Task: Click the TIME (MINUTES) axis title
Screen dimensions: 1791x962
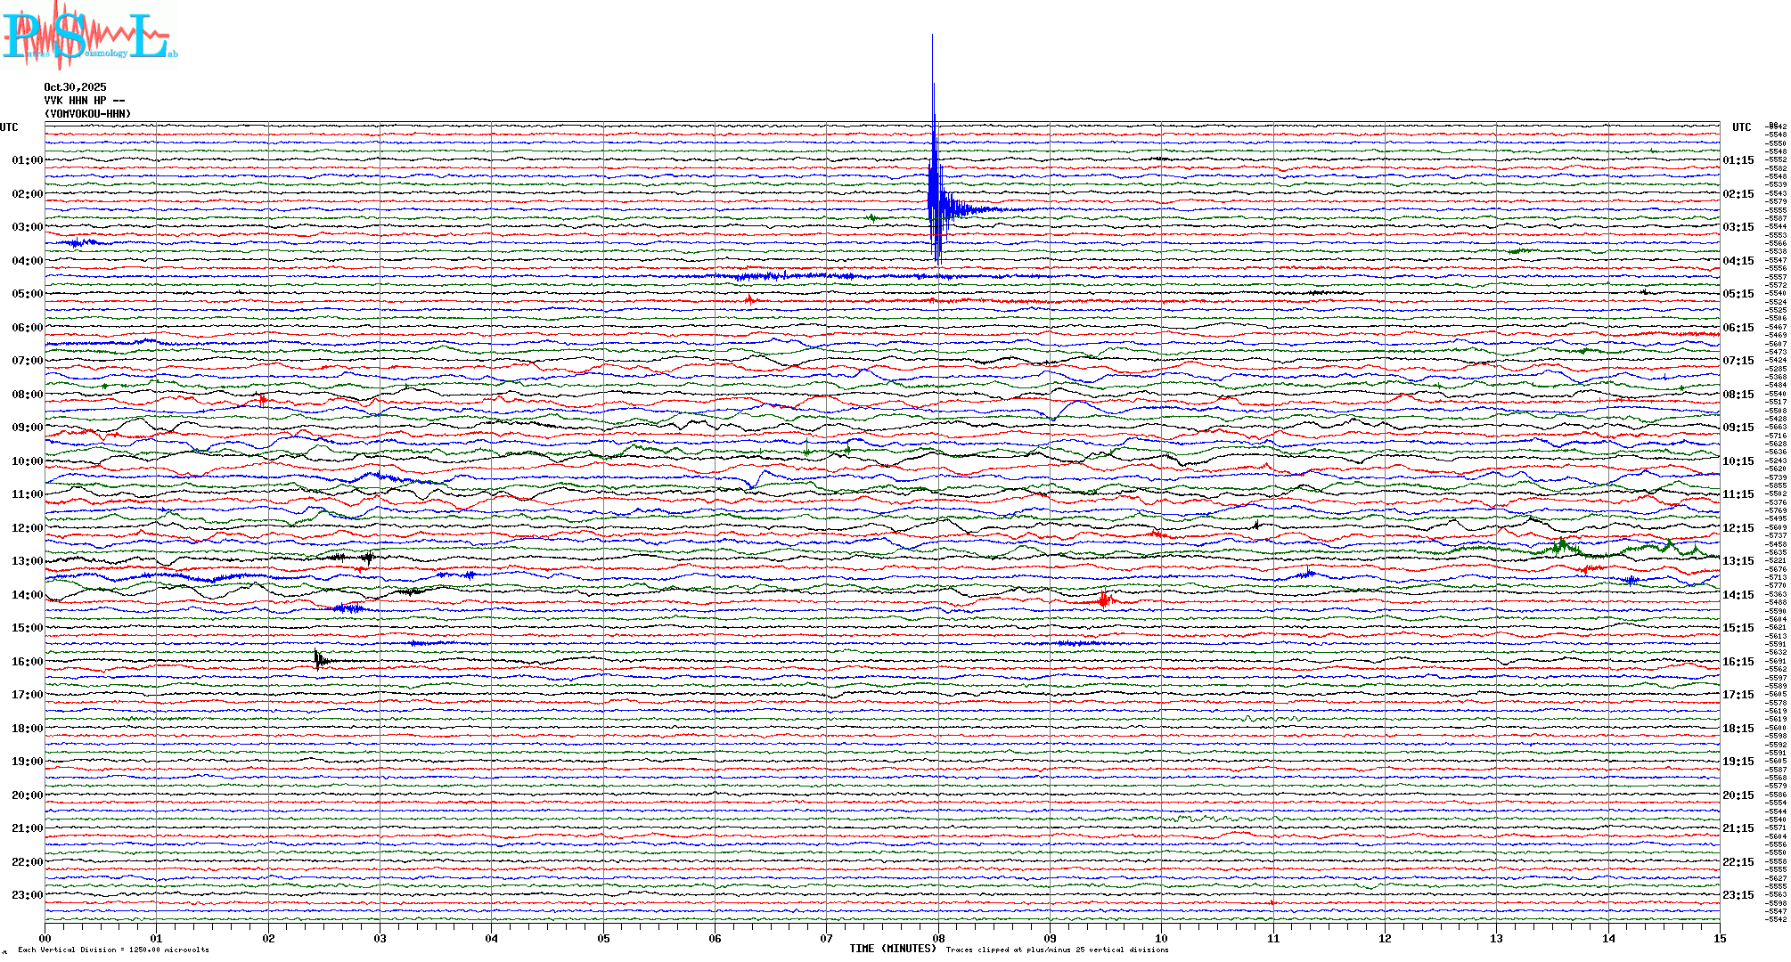Action: pos(892,949)
